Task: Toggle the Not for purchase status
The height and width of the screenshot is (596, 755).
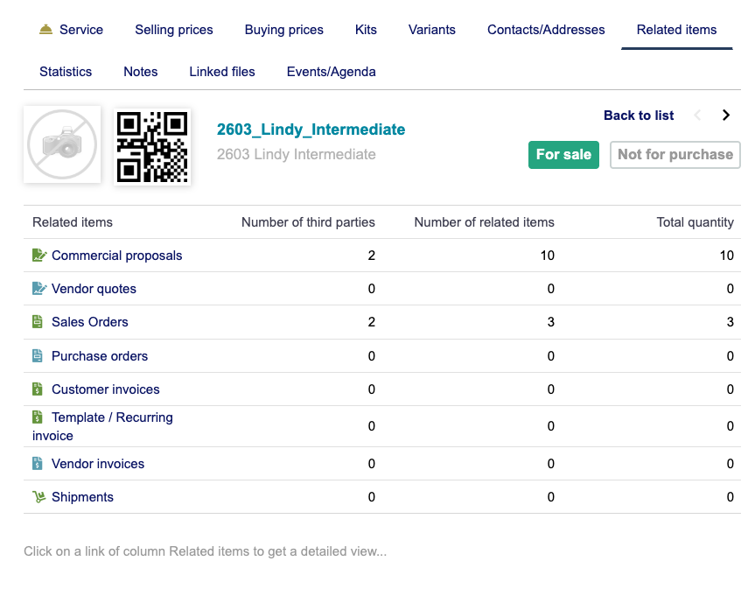Action: [x=675, y=155]
